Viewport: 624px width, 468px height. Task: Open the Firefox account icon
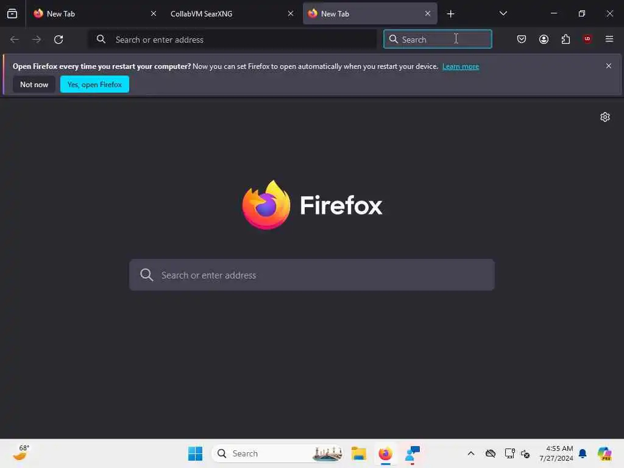544,39
